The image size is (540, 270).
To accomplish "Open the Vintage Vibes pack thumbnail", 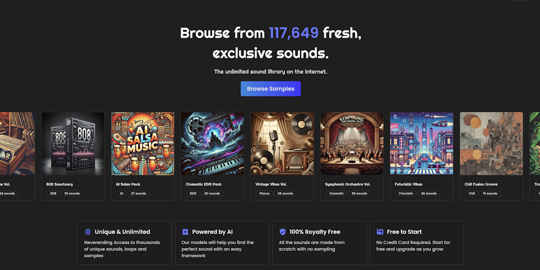I will [x=282, y=143].
